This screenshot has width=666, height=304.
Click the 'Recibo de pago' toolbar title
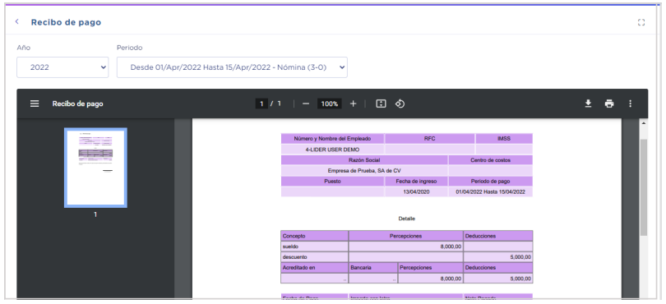pos(78,104)
